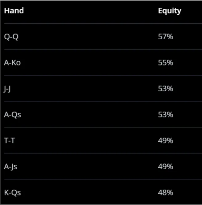
Task: Select the T-T hand cell
Action: [x=10, y=141]
